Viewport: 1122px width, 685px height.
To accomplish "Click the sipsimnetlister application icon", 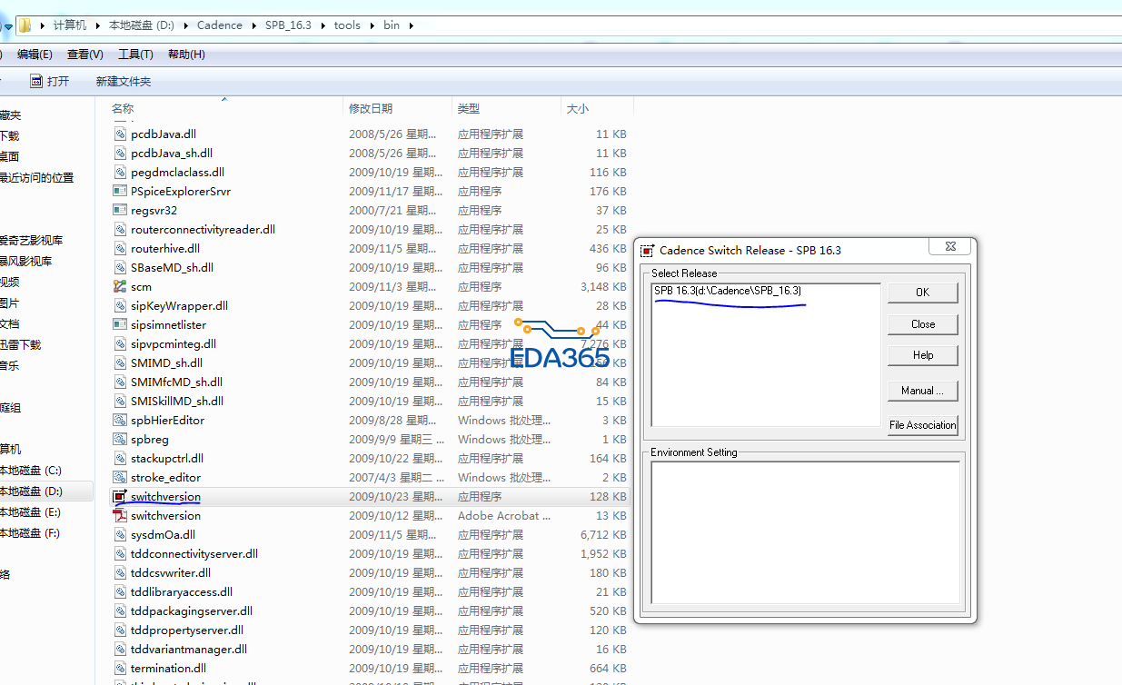I will click(x=120, y=324).
